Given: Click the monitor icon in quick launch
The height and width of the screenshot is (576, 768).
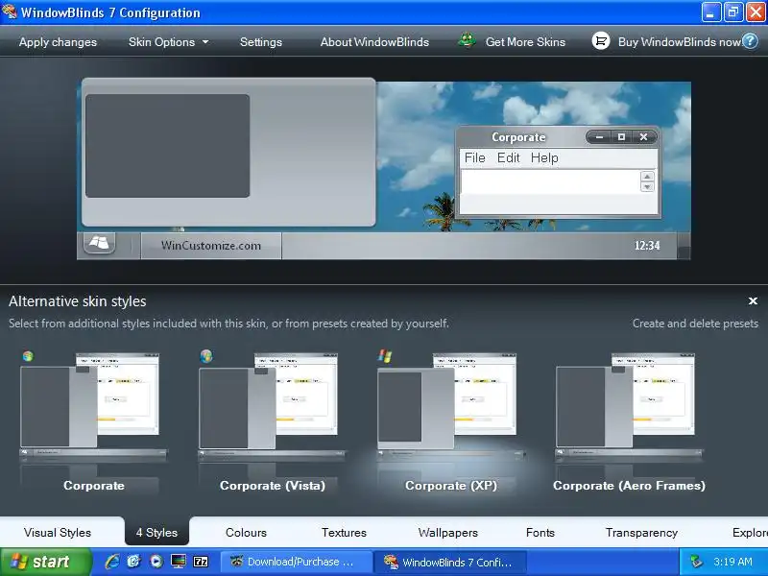Looking at the screenshot, I should coord(179,562).
